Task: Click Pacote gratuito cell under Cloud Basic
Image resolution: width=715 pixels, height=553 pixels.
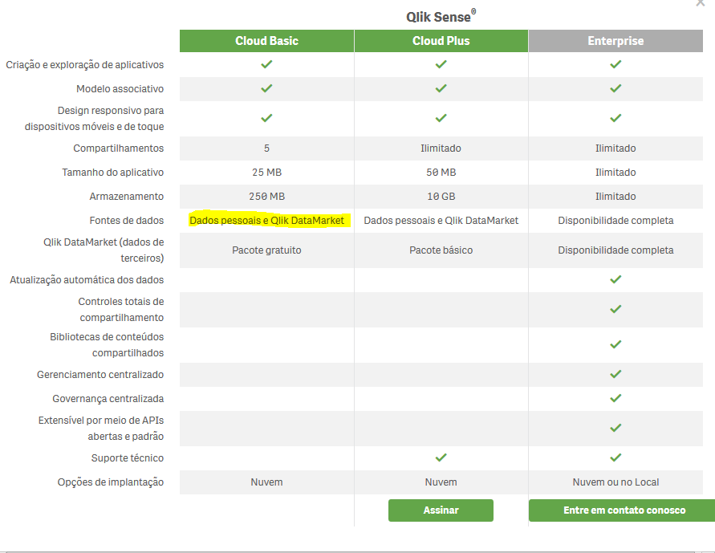Action: [x=266, y=250]
